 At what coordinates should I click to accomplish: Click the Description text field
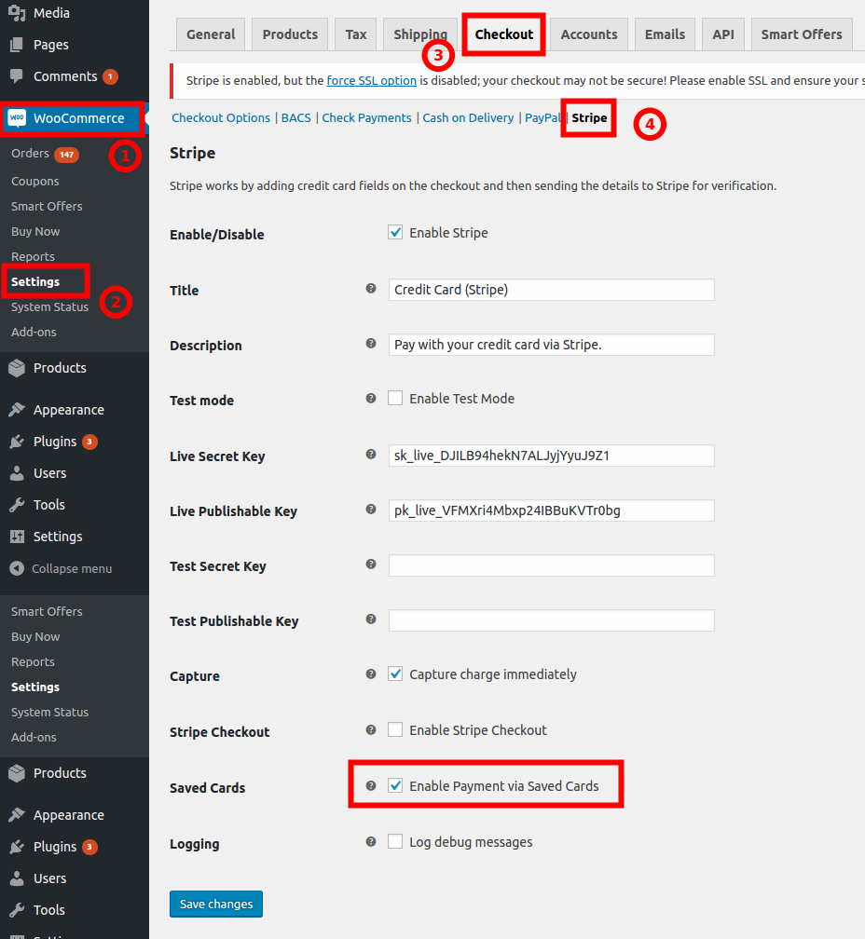coord(551,345)
